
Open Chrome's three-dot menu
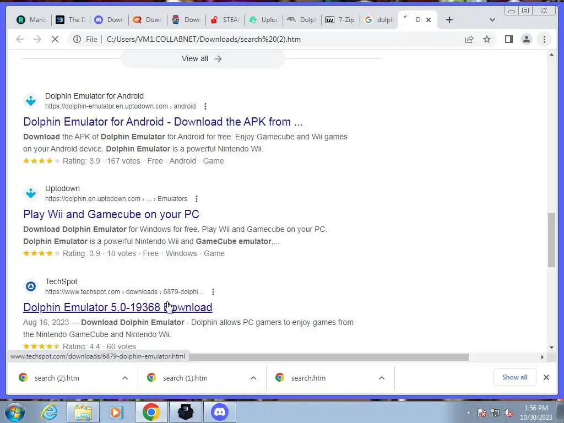click(x=544, y=39)
